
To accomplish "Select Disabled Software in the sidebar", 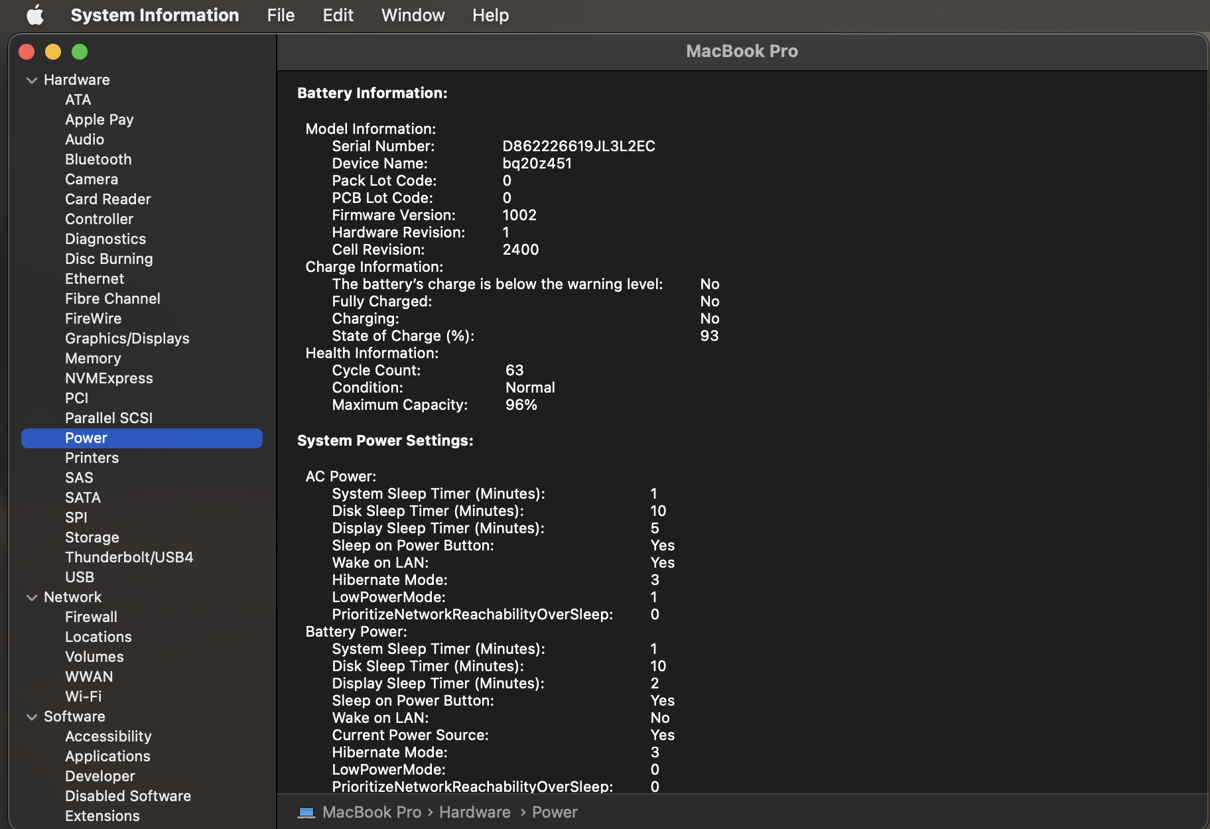I will pyautogui.click(x=128, y=796).
